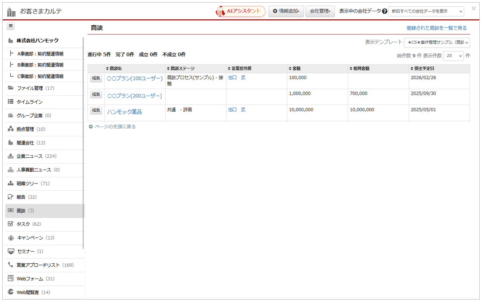Viewport: 482px width, 301px height.
Task: Sort table by 受注予定日 column header
Action: click(422, 69)
